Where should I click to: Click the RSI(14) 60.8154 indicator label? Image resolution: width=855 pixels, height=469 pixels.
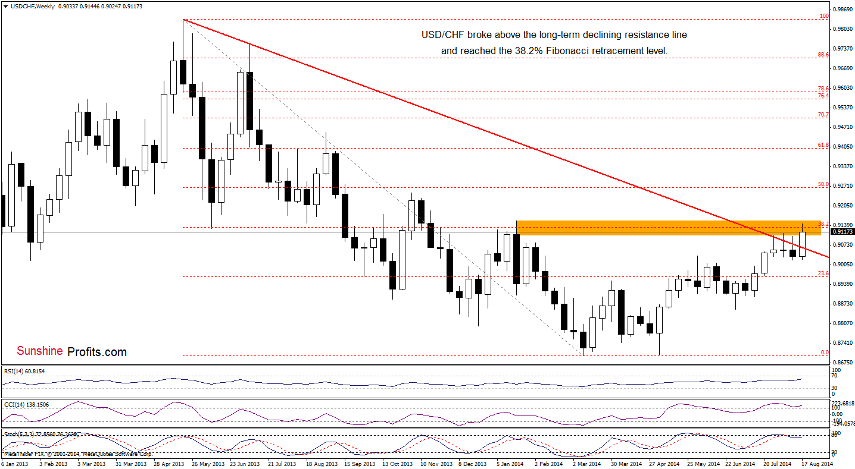pyautogui.click(x=23, y=371)
